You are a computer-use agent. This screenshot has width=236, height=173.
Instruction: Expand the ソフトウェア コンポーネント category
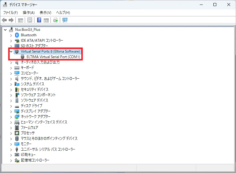[11, 95]
